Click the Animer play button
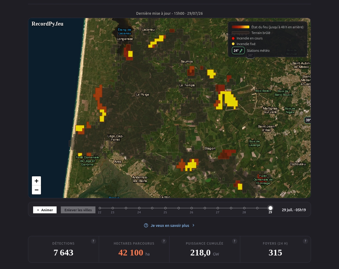The image size is (339, 269). [x=45, y=210]
